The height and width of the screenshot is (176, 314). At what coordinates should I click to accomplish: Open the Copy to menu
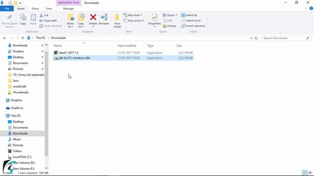click(x=81, y=21)
